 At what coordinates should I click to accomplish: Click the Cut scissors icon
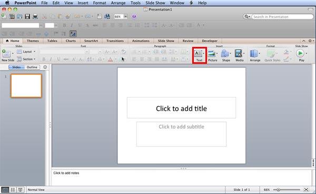44,16
